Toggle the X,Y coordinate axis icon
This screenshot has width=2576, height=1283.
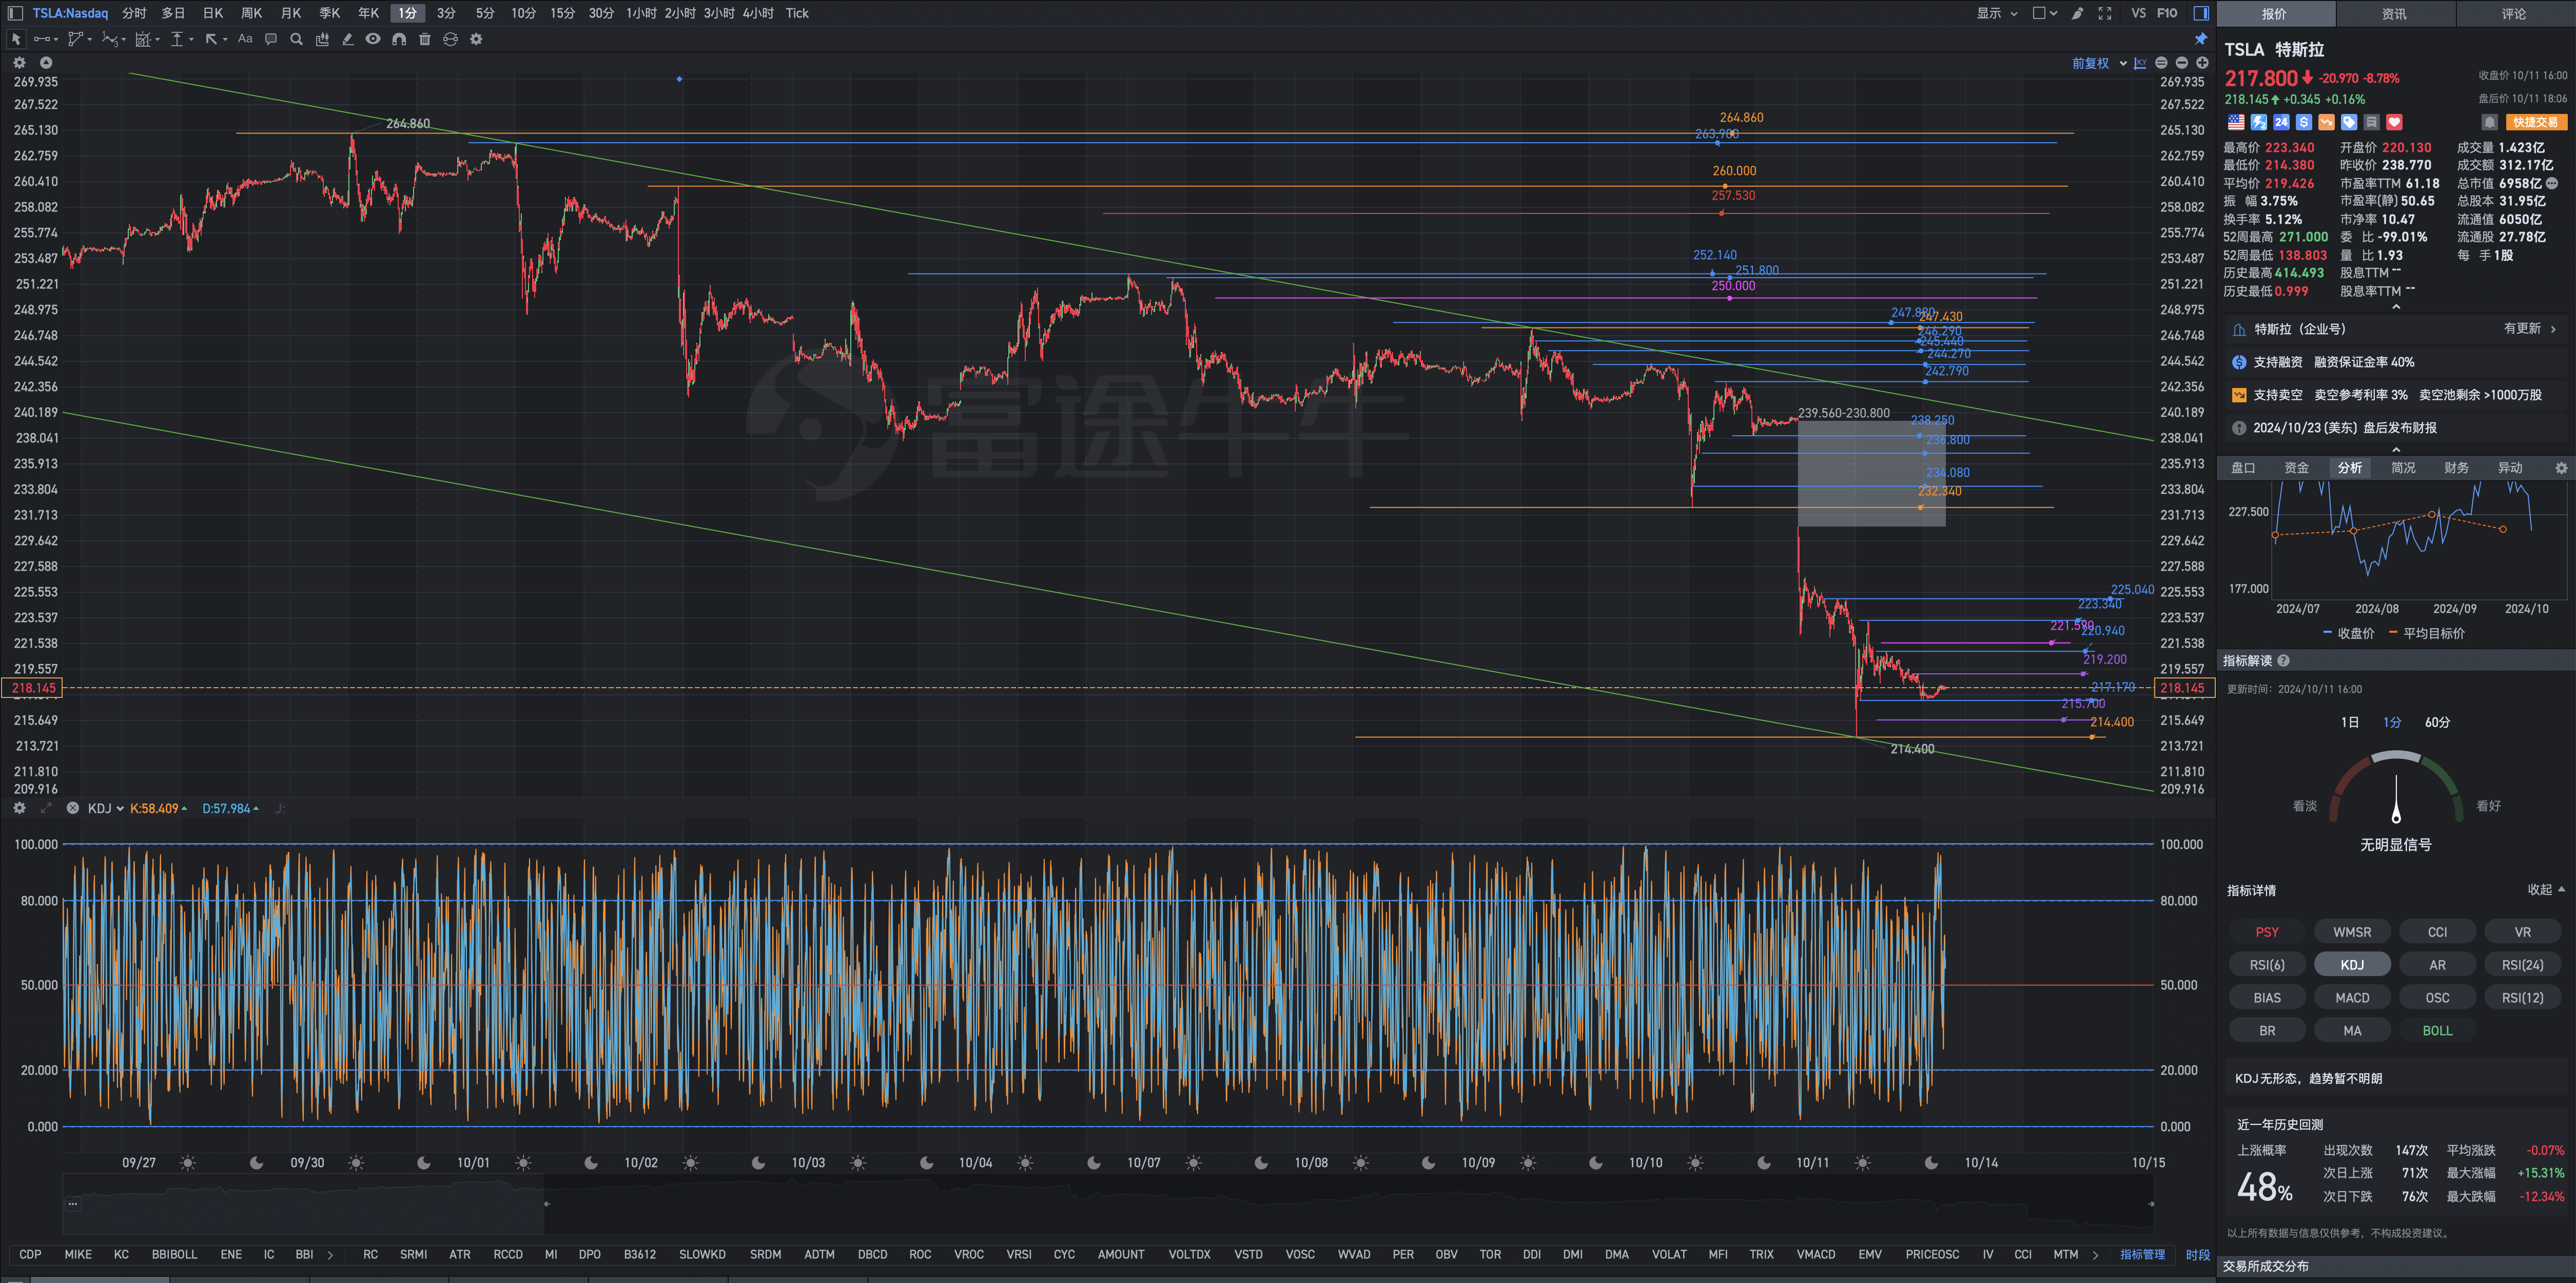(x=2140, y=63)
